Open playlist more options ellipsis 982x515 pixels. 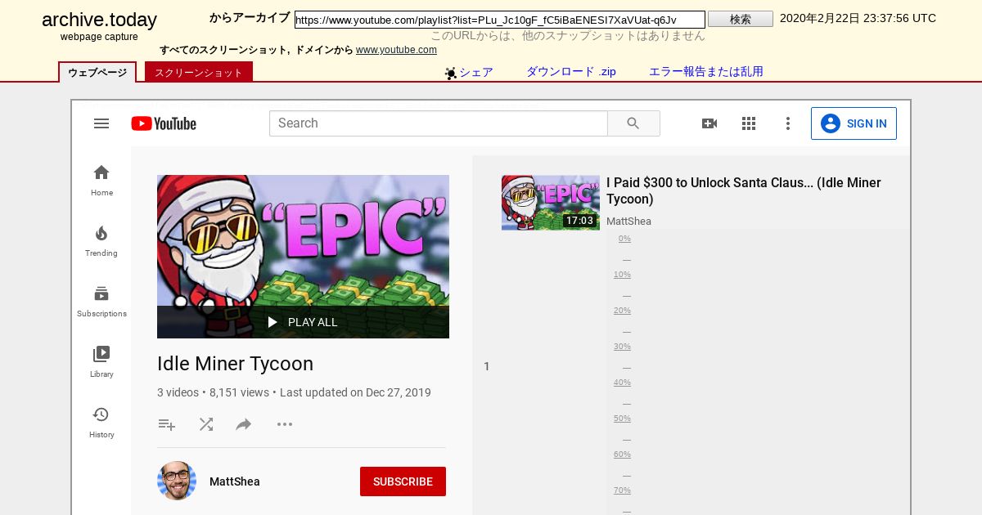(285, 424)
